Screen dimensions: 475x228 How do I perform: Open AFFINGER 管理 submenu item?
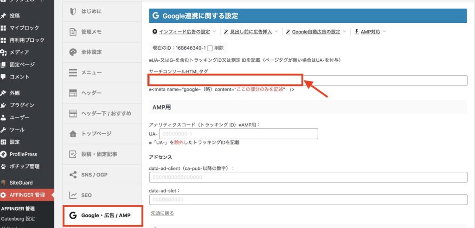pos(18,208)
